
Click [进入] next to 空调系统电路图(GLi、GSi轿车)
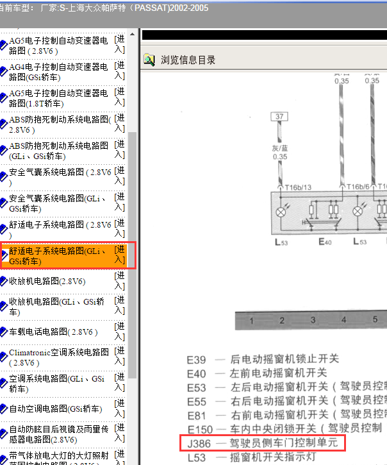120,382
